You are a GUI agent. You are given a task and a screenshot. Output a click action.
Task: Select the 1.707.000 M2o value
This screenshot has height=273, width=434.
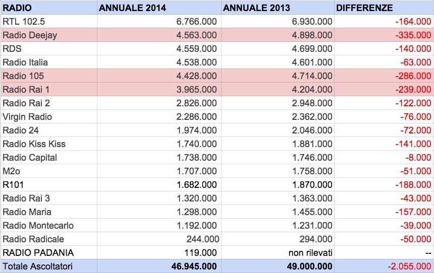click(197, 171)
